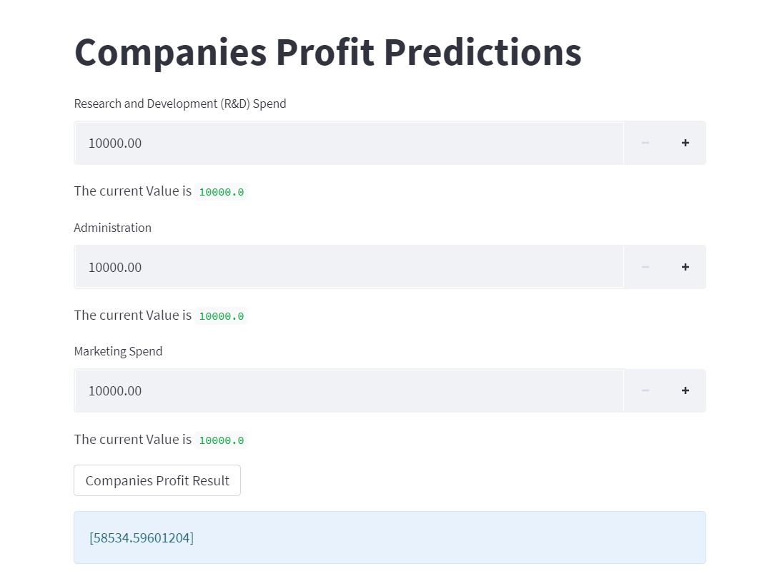Viewport: 772px width, 586px height.
Task: Click the plus stepper on R&D Spend
Action: [685, 142]
